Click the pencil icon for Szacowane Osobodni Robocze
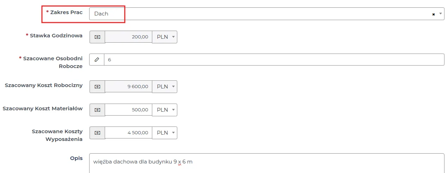Screen dimensions: 448x173 [x=97, y=60]
